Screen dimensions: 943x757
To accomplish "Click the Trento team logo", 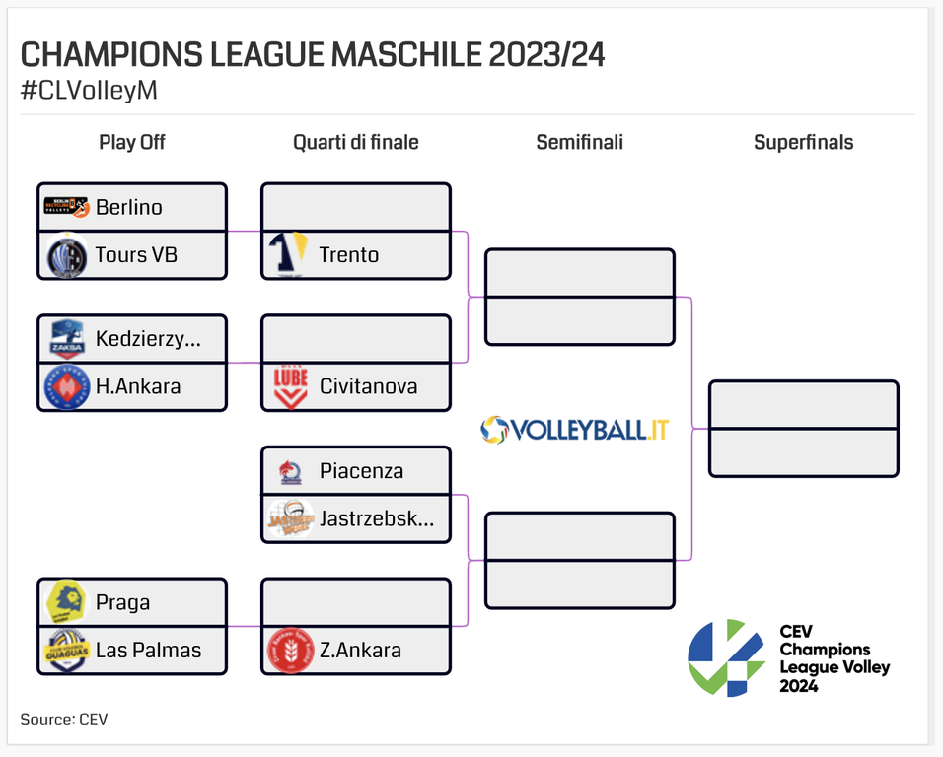I will click(x=290, y=255).
